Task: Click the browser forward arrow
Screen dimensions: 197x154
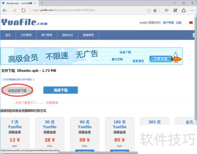Action: click(x=14, y=10)
